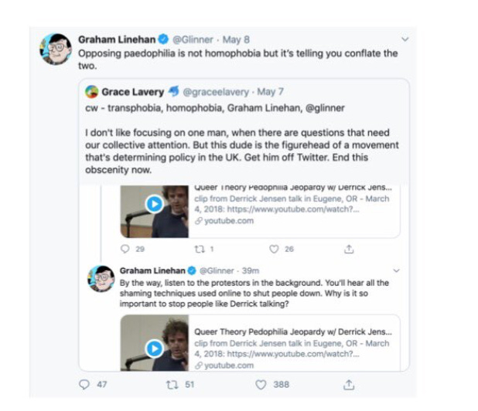The height and width of the screenshot is (411, 478).
Task: Open Grace Lavery's small profile avatar
Action: [x=92, y=92]
